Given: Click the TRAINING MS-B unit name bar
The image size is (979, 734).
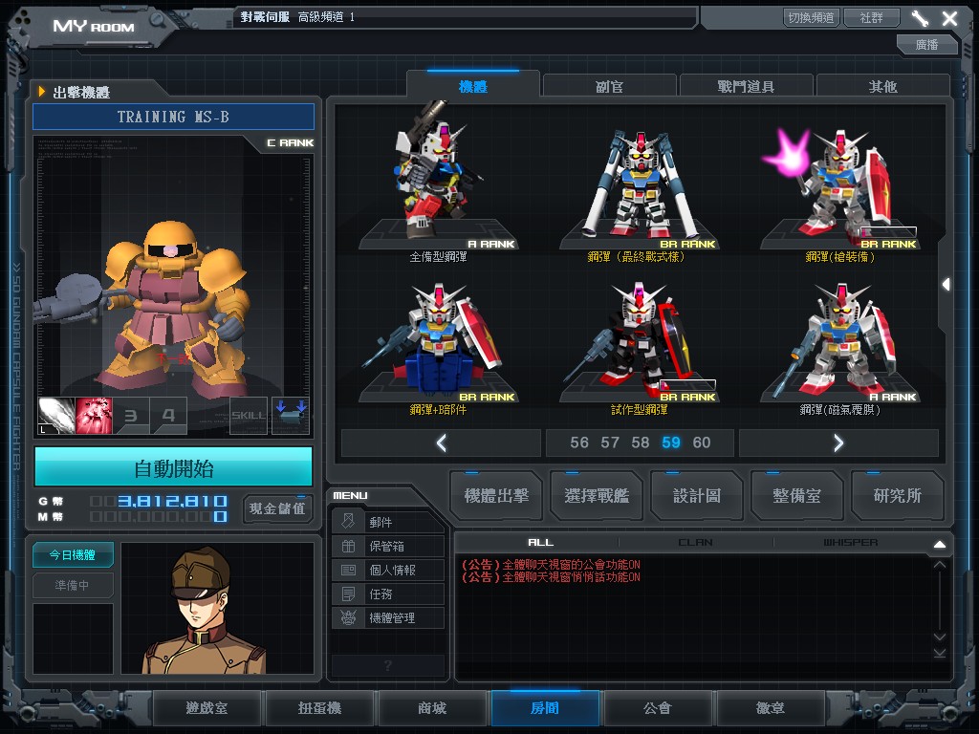Looking at the screenshot, I should coord(174,117).
